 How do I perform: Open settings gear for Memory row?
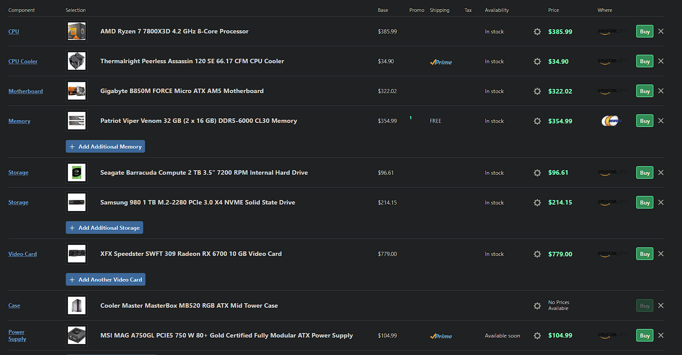click(537, 121)
